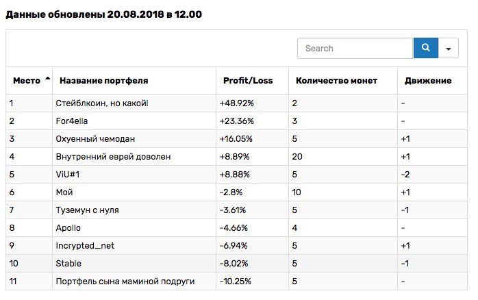Image resolution: width=478 pixels, height=300 pixels.
Task: Click the +48.92% profit cell
Action: 236,103
